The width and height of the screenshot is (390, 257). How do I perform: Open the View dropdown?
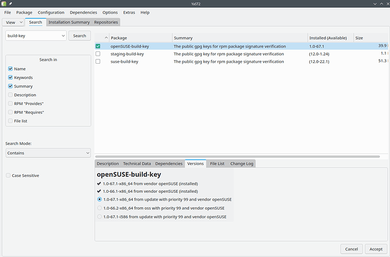pos(13,23)
